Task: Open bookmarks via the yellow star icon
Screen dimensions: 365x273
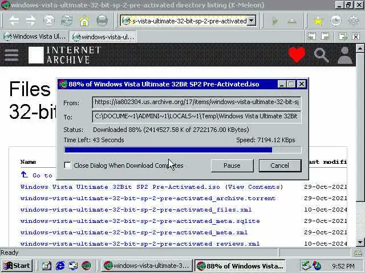Action: 318,22
